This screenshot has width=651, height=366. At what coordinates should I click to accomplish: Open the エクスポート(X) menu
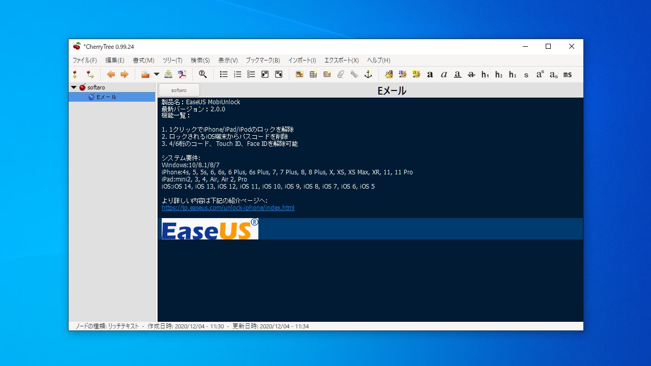pyautogui.click(x=341, y=60)
